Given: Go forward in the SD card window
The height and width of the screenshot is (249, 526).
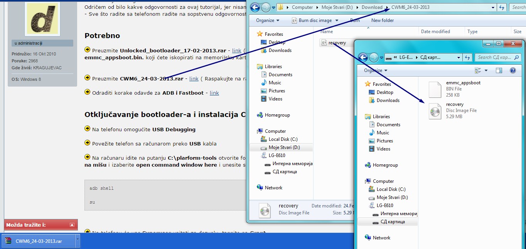Looking at the screenshot, I should tap(374, 57).
